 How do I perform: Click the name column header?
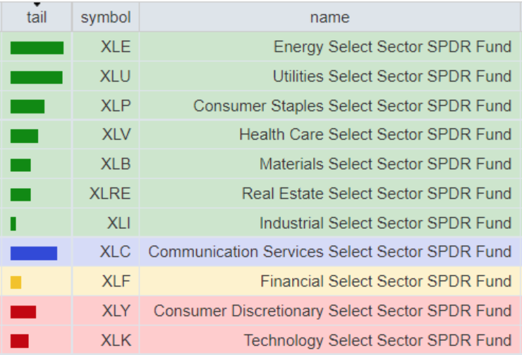(x=329, y=17)
